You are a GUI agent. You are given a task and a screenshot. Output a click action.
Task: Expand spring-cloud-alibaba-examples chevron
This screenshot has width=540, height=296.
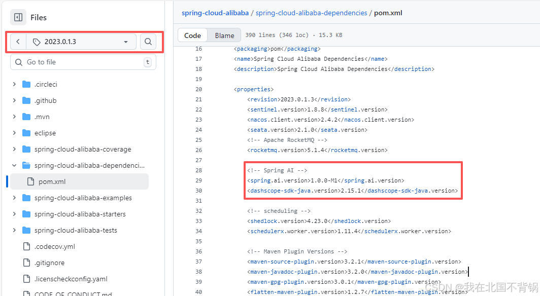click(x=14, y=198)
